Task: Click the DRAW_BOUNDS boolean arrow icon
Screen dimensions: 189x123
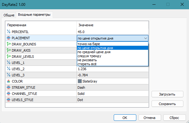Action: (x=9, y=44)
